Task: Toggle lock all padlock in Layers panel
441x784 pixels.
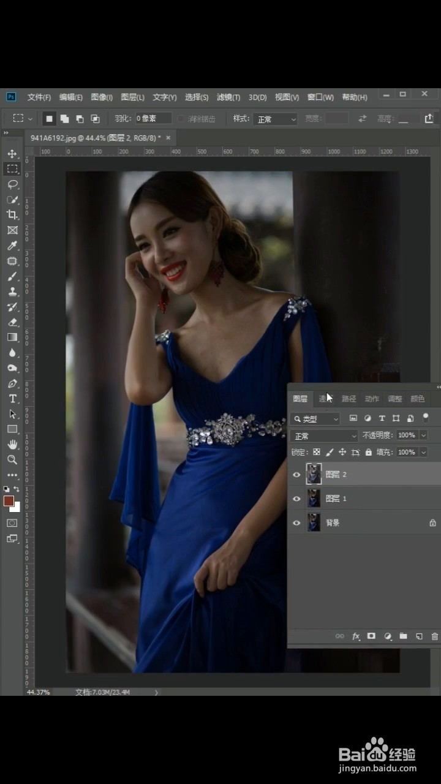Action: tap(369, 453)
